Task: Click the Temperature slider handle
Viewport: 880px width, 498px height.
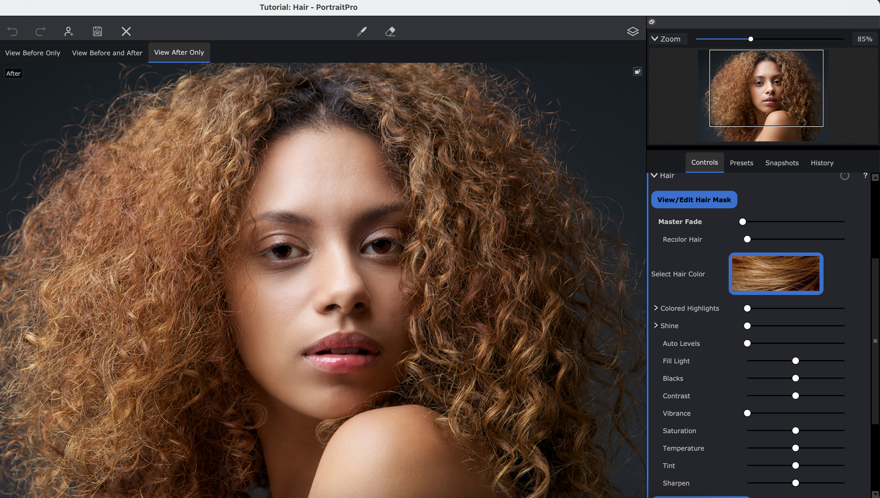Action: click(796, 448)
